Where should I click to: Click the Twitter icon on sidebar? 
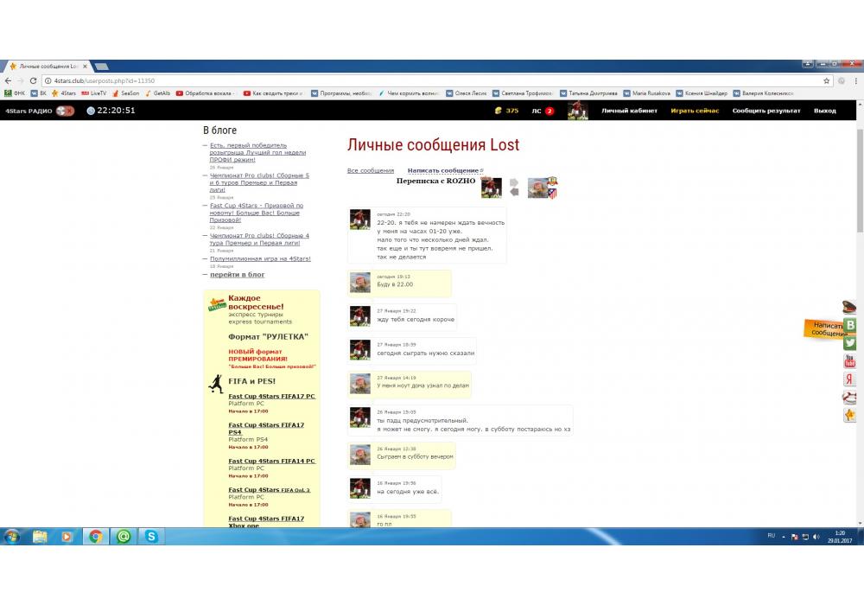tap(849, 343)
